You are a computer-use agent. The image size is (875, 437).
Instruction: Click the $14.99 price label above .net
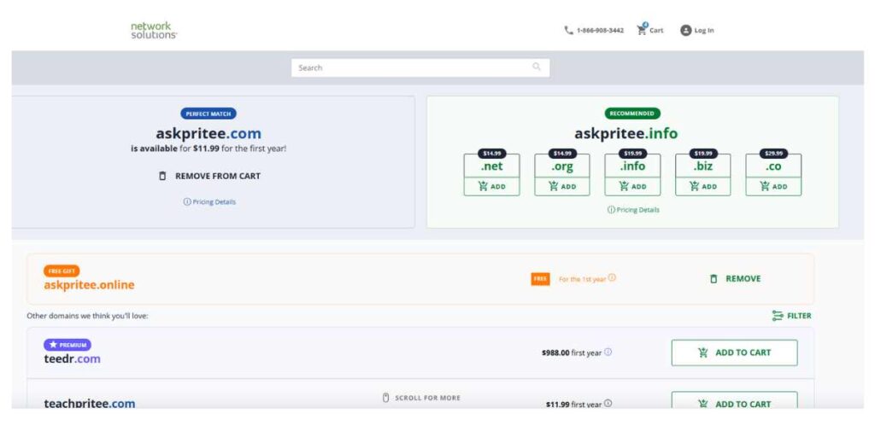point(491,154)
